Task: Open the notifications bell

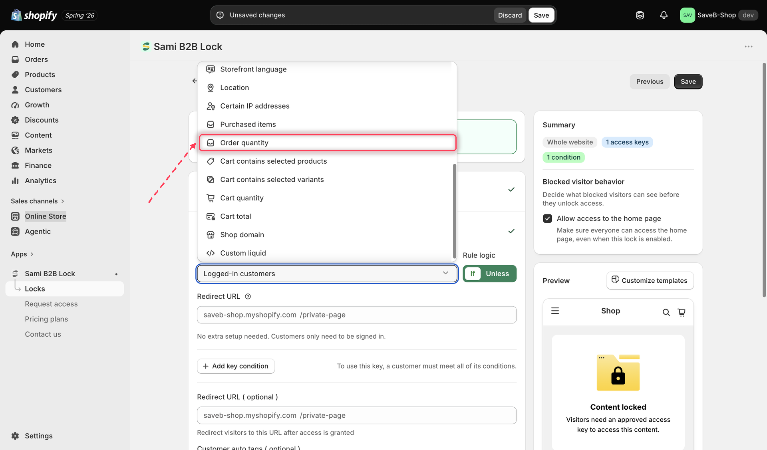Action: (664, 15)
